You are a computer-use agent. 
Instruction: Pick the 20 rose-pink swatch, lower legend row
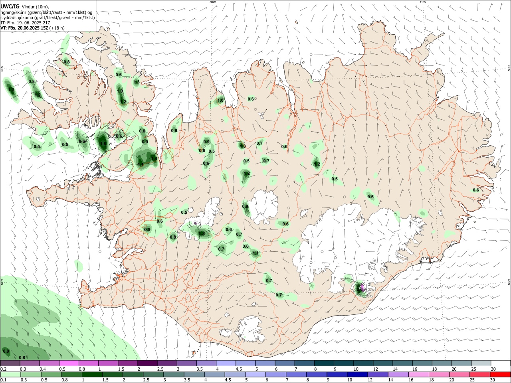tap(460, 375)
